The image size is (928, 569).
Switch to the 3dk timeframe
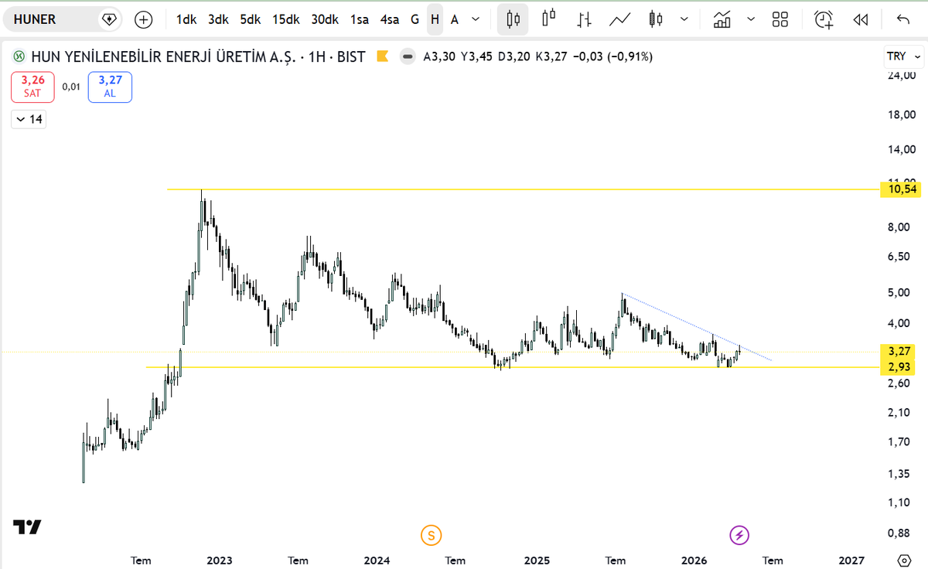click(x=217, y=19)
